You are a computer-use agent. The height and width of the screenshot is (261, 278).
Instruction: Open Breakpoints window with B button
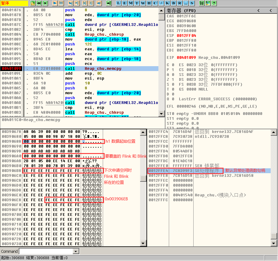173,3
